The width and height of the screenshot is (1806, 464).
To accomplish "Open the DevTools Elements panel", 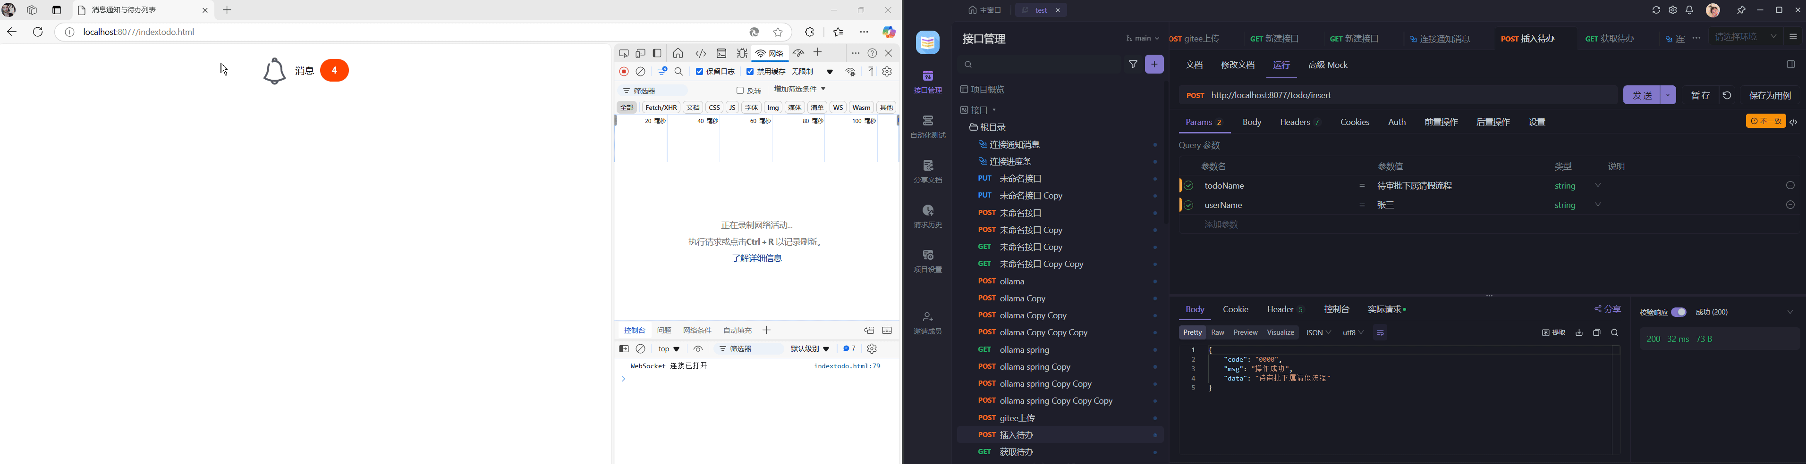I will coord(701,53).
